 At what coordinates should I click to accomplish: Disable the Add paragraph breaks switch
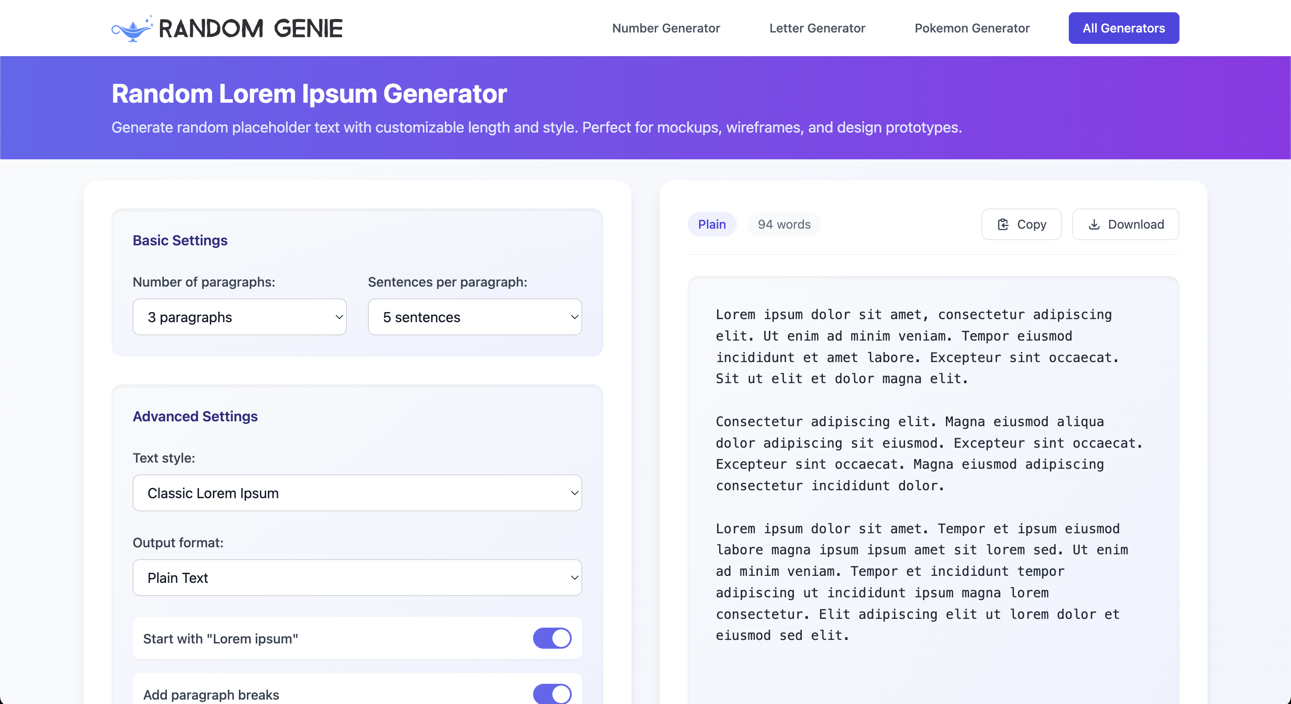pos(552,694)
